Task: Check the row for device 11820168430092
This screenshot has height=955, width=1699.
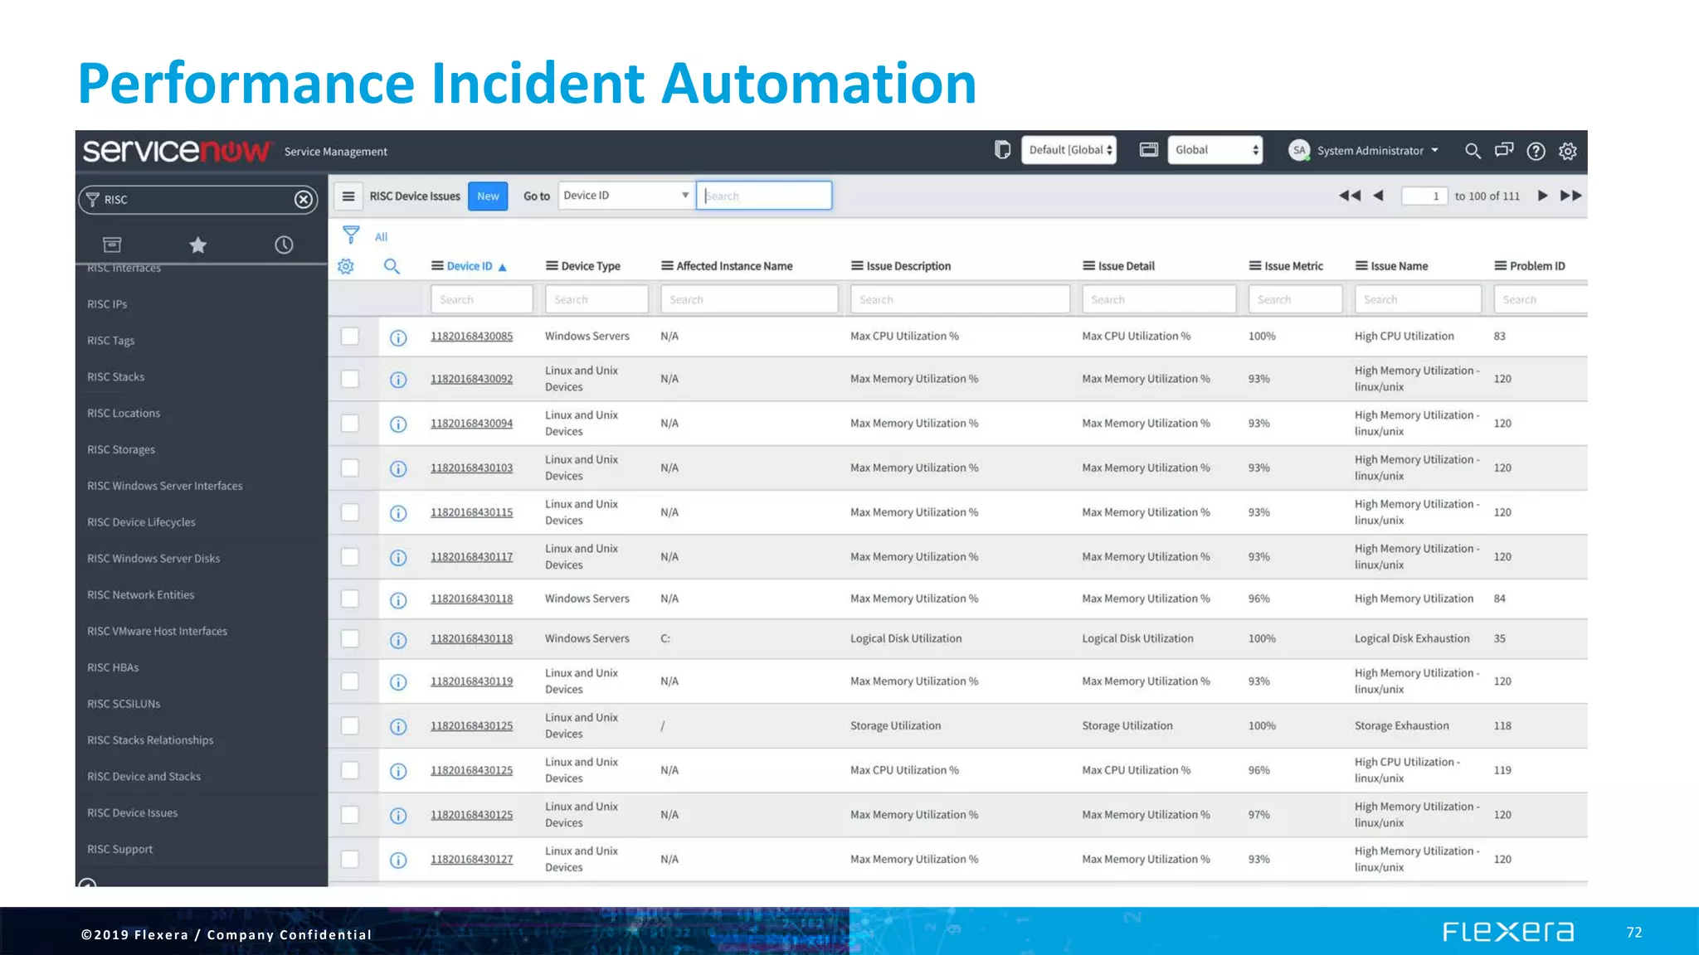Action: point(350,379)
